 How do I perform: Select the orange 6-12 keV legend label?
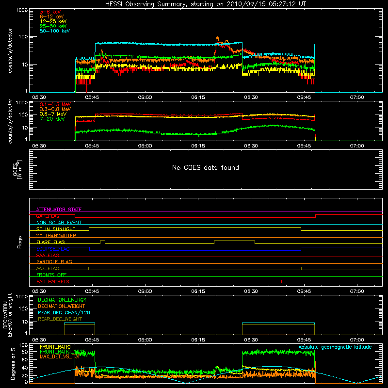click(x=52, y=16)
